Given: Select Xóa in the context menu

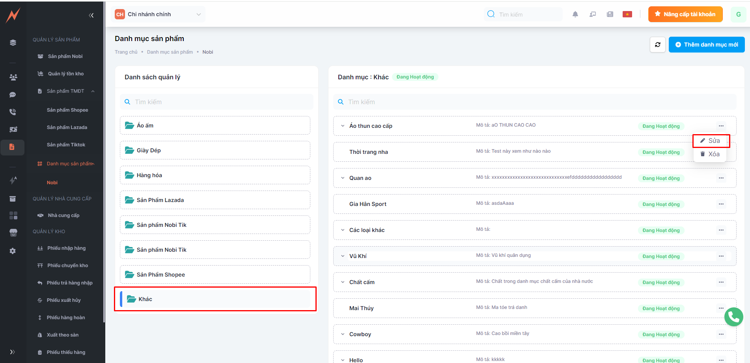Looking at the screenshot, I should pos(710,154).
